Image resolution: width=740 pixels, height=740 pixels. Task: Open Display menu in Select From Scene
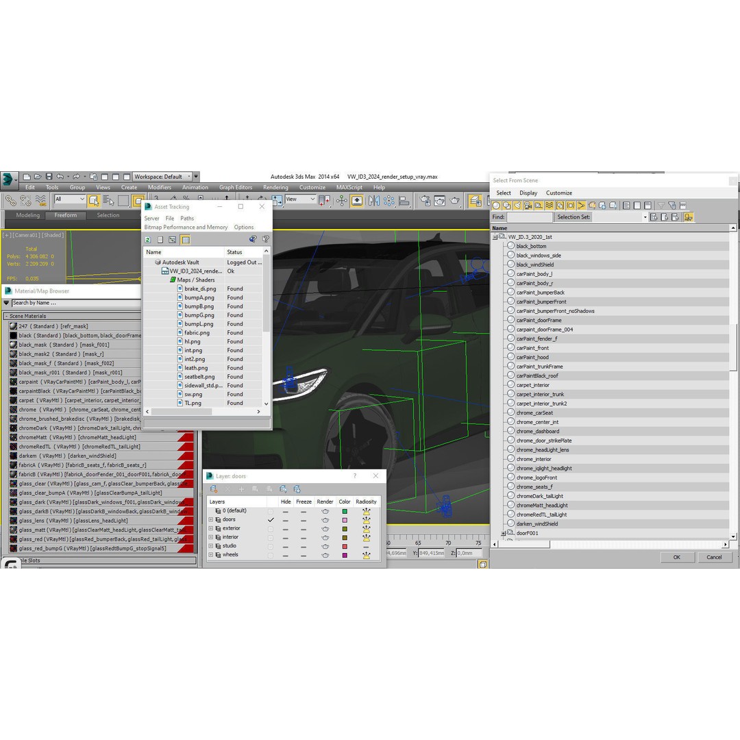click(x=528, y=193)
